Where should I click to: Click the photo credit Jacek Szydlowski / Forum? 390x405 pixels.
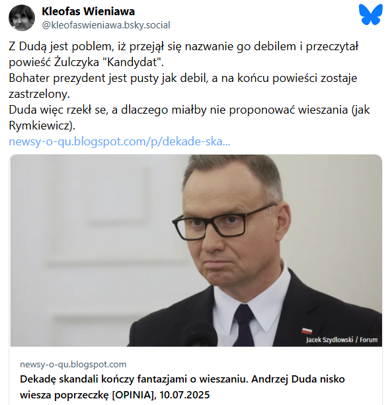pyautogui.click(x=342, y=340)
